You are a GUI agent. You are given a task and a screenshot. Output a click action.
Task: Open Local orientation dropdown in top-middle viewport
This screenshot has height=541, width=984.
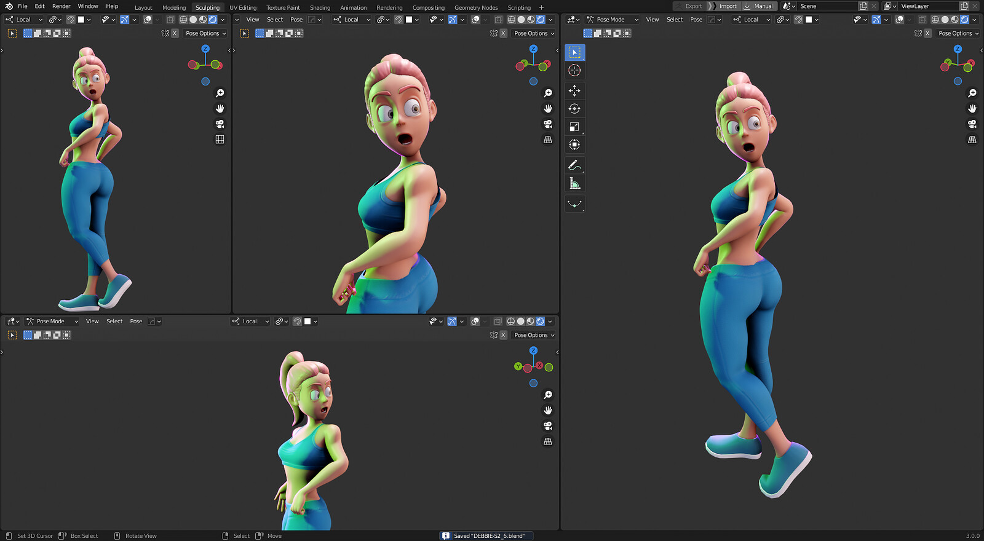click(x=352, y=20)
